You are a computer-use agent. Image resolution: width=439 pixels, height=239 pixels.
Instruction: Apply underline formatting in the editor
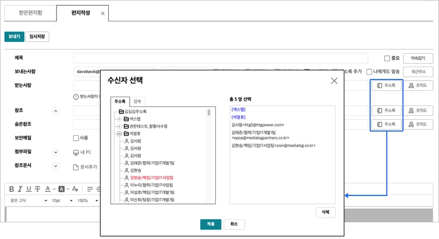tap(29, 189)
